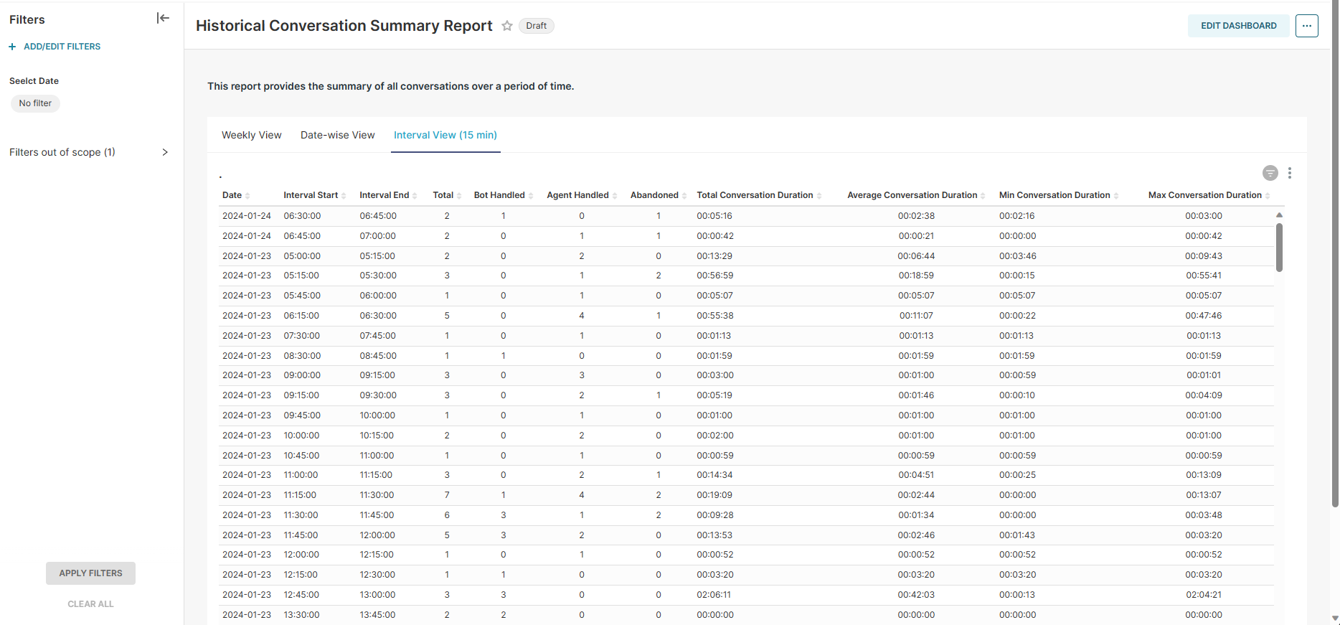Collapse the Filters sidebar panel

[163, 19]
